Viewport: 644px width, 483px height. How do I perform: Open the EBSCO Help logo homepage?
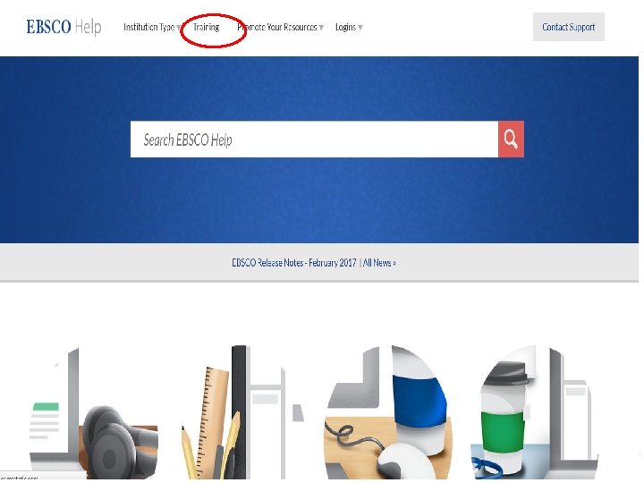[x=64, y=27]
